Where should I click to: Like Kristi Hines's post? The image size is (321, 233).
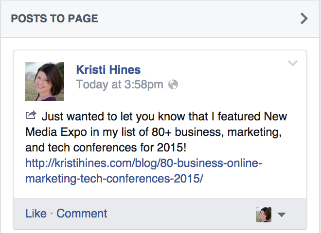point(36,214)
